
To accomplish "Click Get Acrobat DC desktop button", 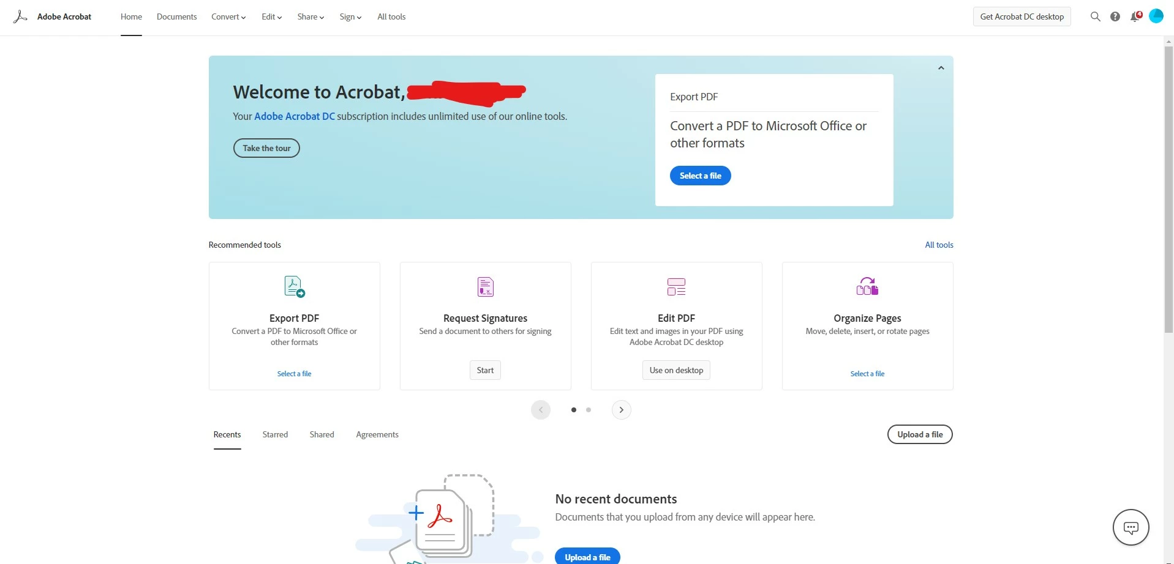I will (x=1022, y=17).
